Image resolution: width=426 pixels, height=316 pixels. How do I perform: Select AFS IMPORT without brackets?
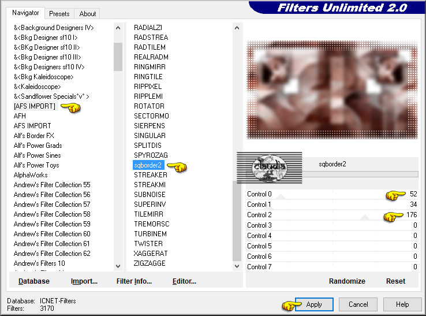click(32, 125)
